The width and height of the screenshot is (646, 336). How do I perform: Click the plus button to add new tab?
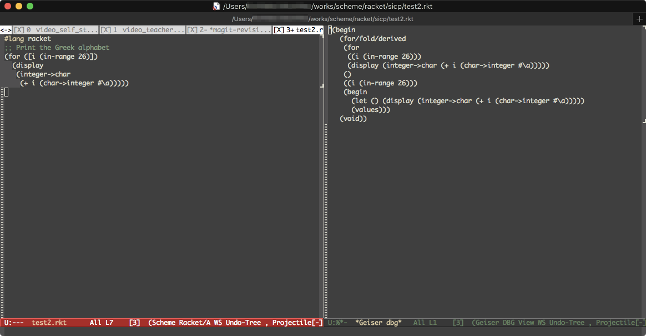click(x=639, y=19)
